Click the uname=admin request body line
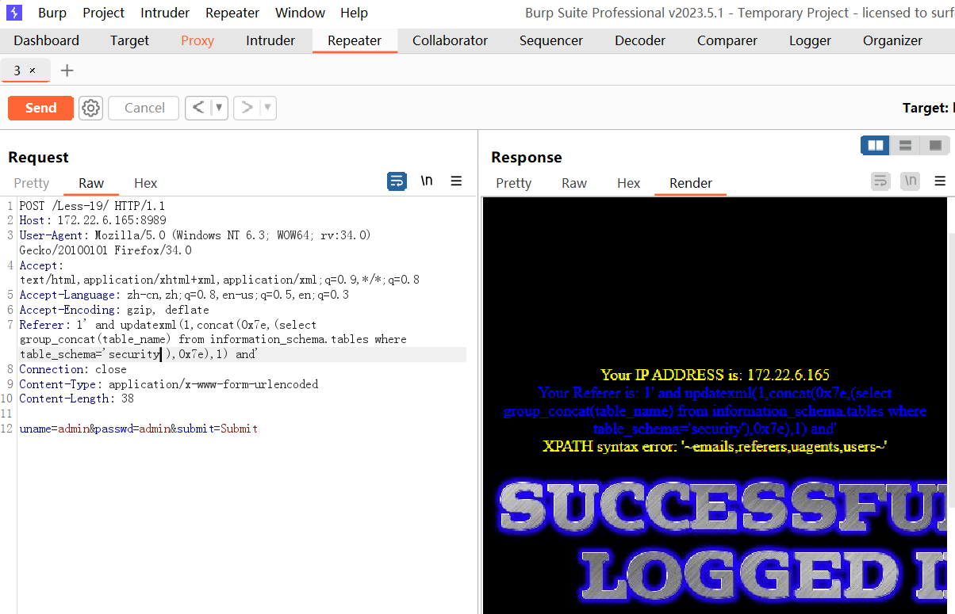Image resolution: width=955 pixels, height=614 pixels. 138,429
